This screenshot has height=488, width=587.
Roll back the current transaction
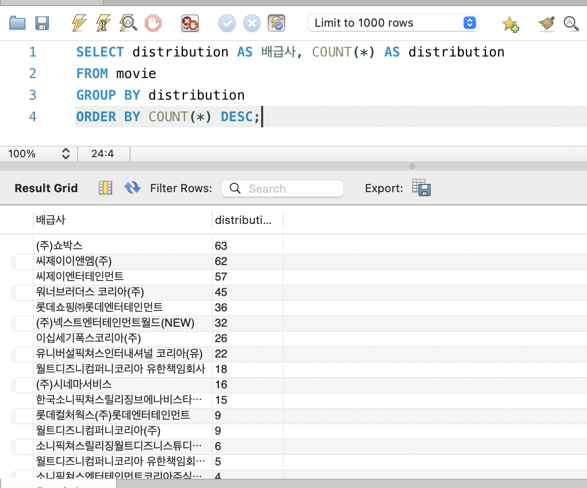click(252, 23)
